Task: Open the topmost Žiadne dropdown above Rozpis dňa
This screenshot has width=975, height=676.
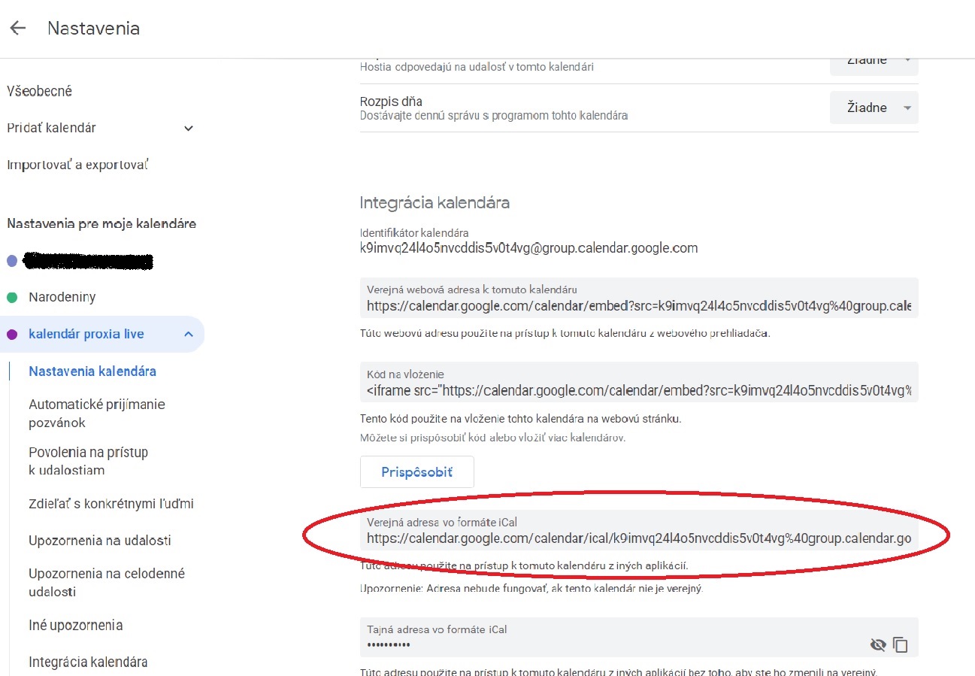Action: click(874, 62)
